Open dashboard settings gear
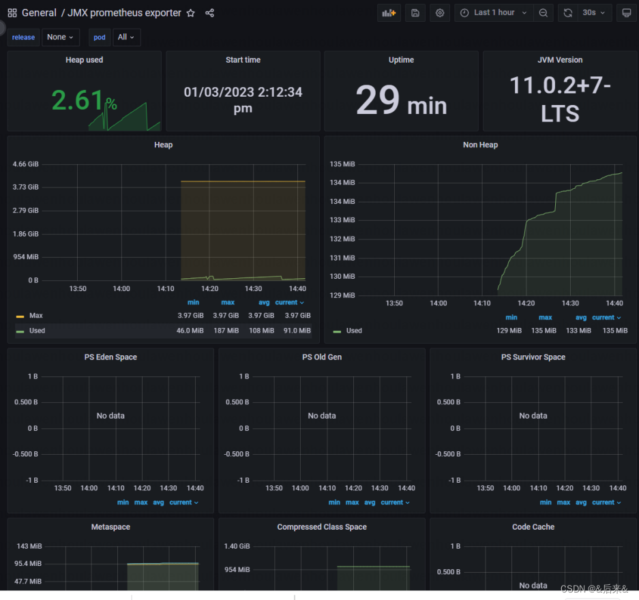Image resolution: width=639 pixels, height=600 pixels. (440, 13)
